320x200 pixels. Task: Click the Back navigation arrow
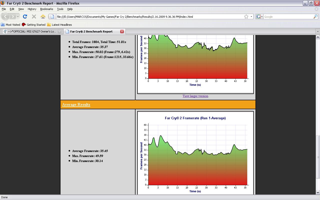(5, 17)
